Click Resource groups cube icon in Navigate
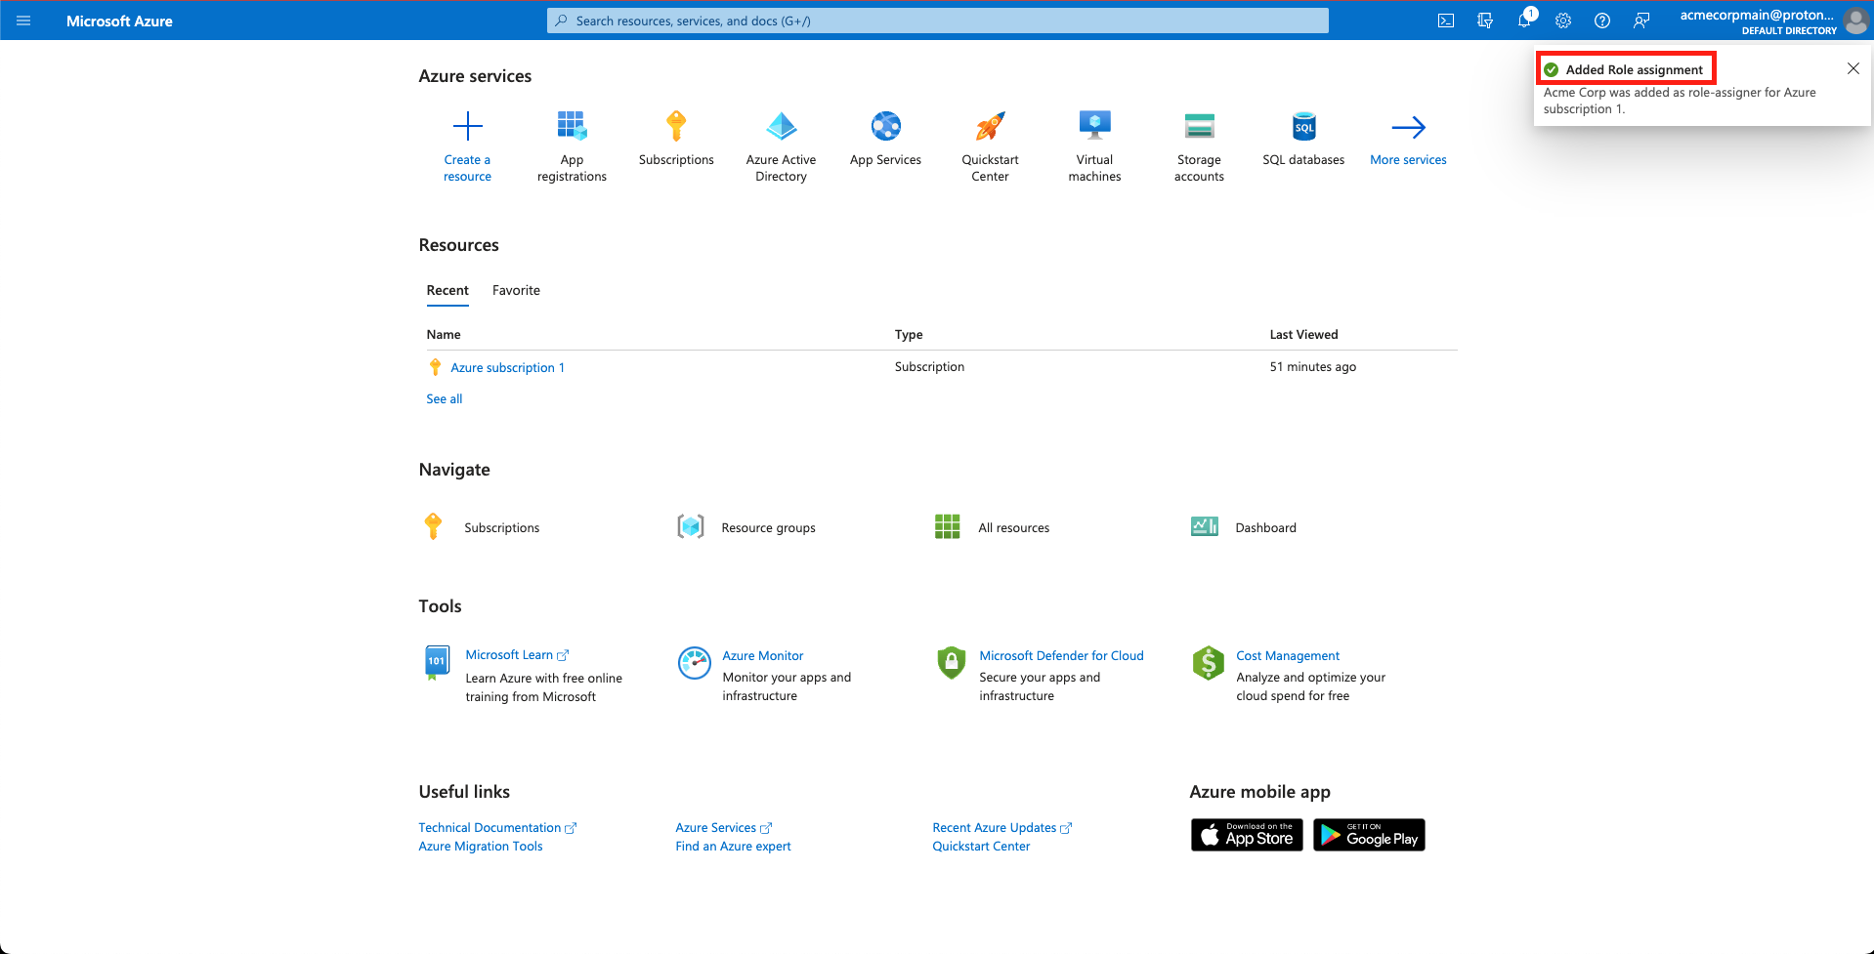The image size is (1874, 954). click(691, 527)
